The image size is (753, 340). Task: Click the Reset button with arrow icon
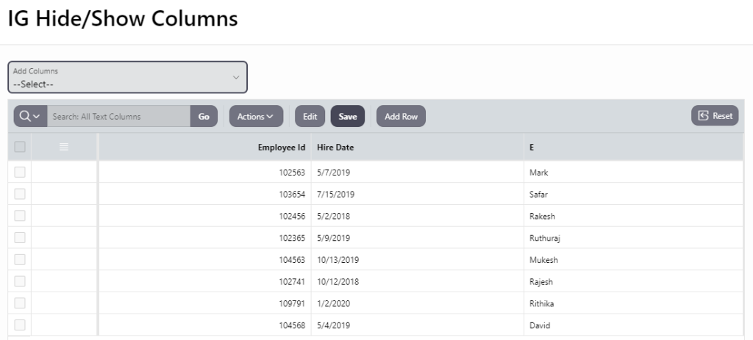pyautogui.click(x=715, y=116)
